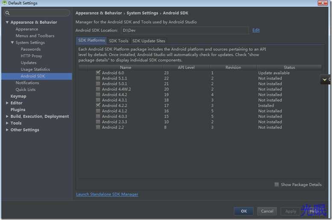Enable Show Package Details checkbox
This screenshot has width=332, height=220.
(276, 185)
